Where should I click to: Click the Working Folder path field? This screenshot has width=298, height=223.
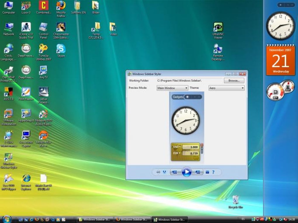pyautogui.click(x=189, y=80)
